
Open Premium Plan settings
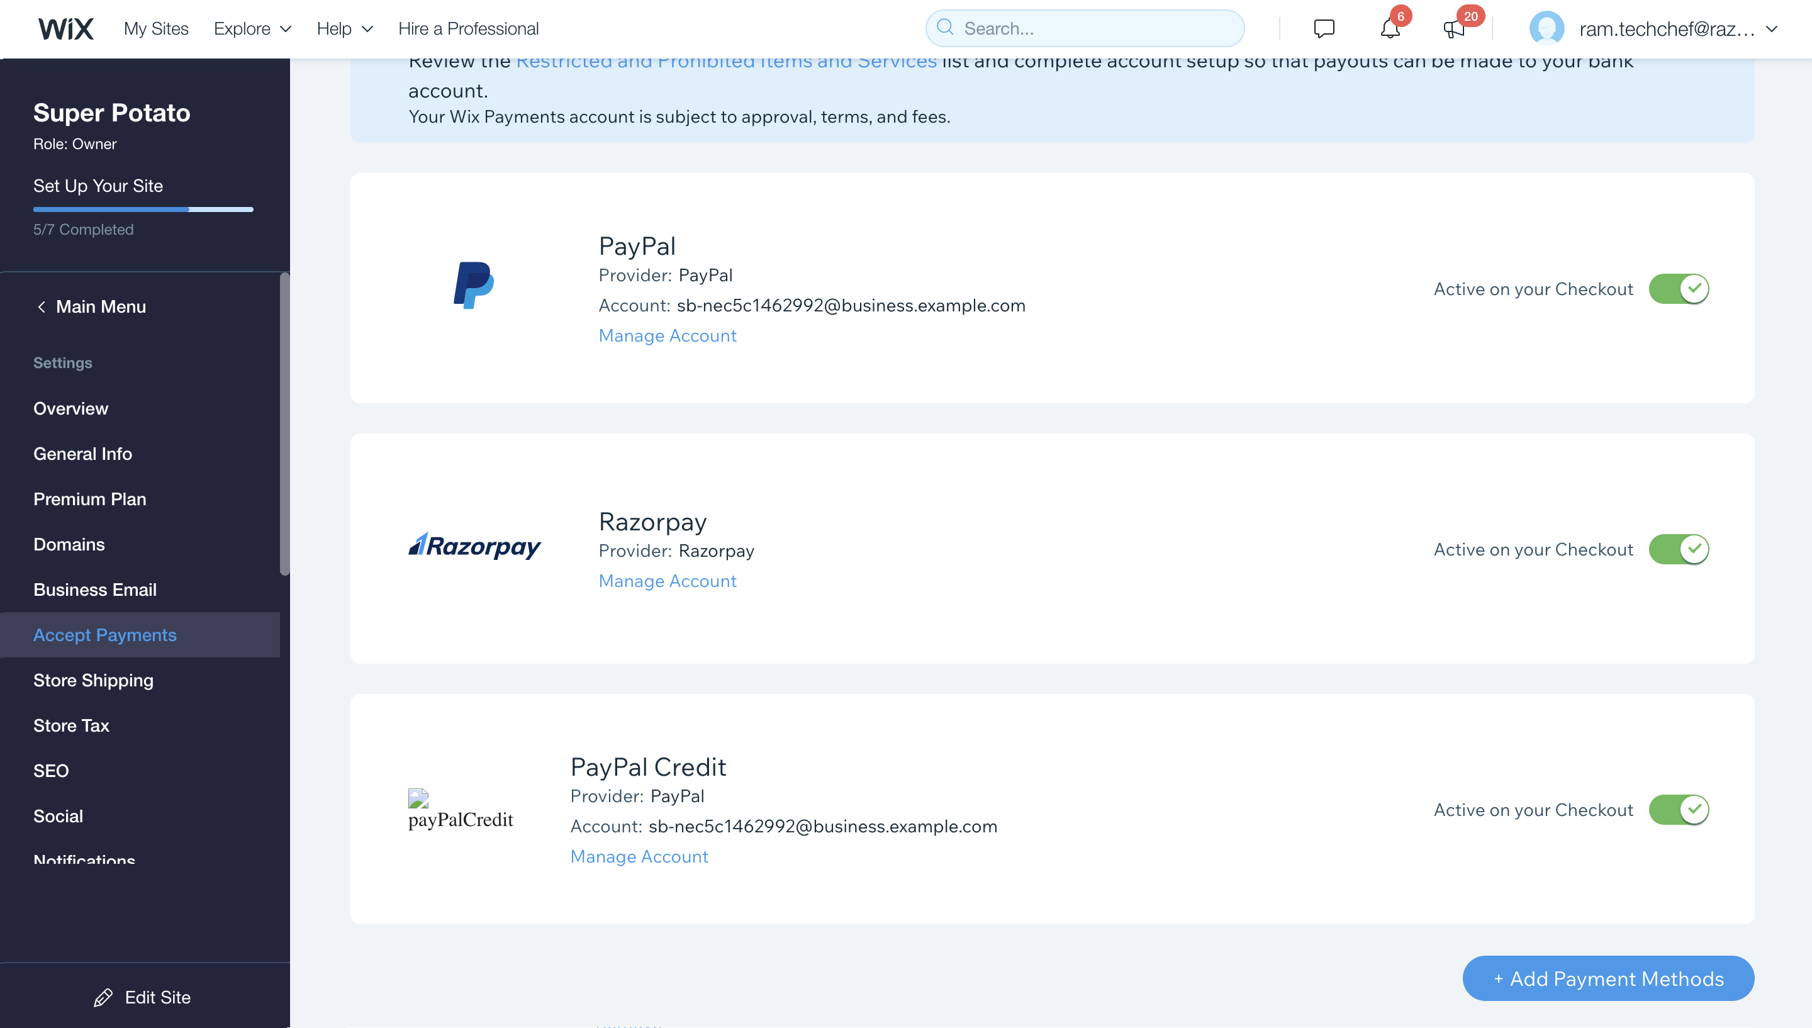[x=89, y=499]
